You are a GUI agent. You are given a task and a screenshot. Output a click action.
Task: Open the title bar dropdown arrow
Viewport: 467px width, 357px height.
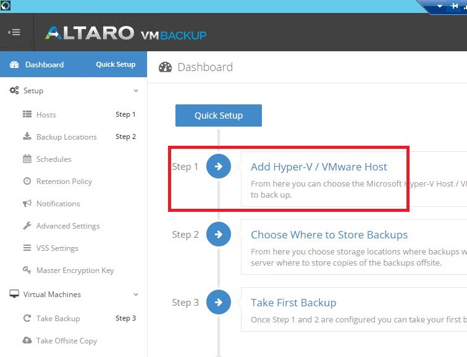point(440,6)
